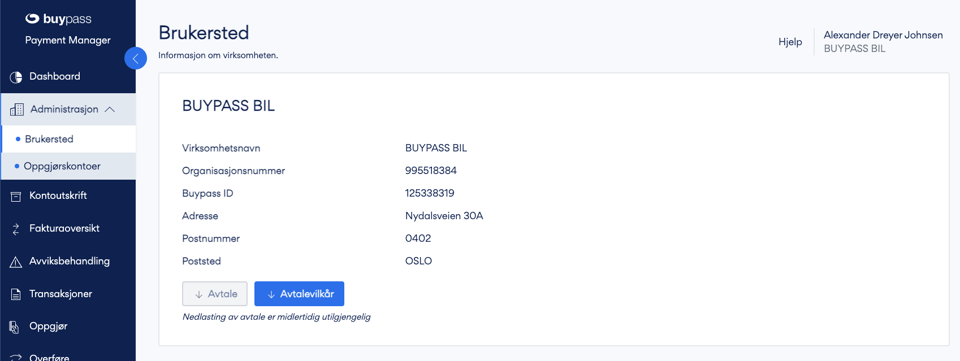The image size is (960, 361).
Task: Click Payment Manager title
Action: pyautogui.click(x=68, y=40)
